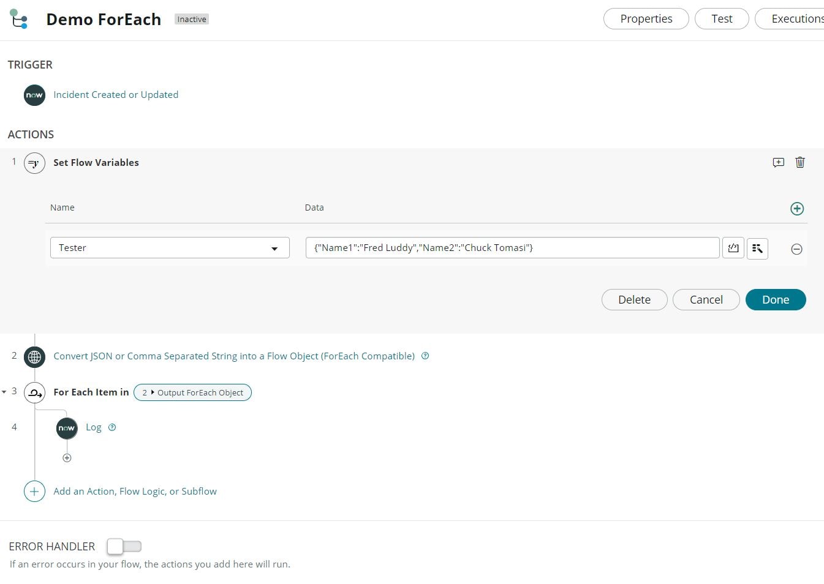Add a new variable row with plus icon
824x584 pixels.
click(797, 209)
